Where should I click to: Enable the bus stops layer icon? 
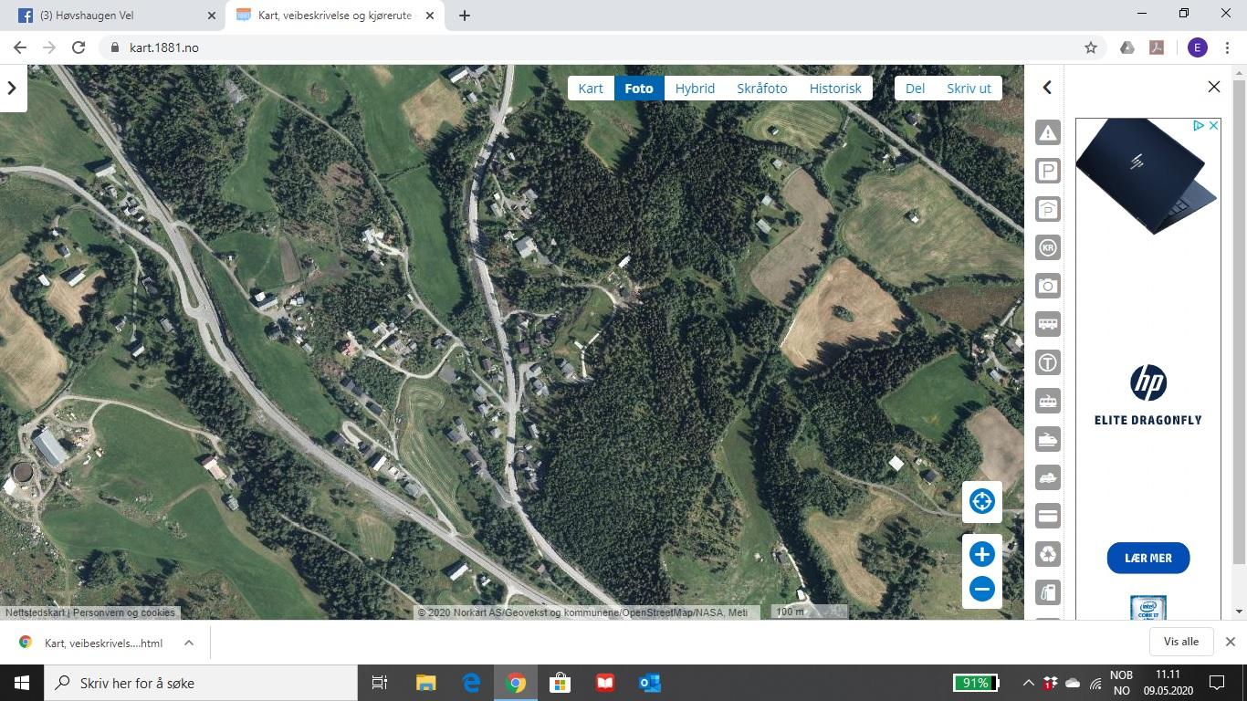coord(1047,324)
